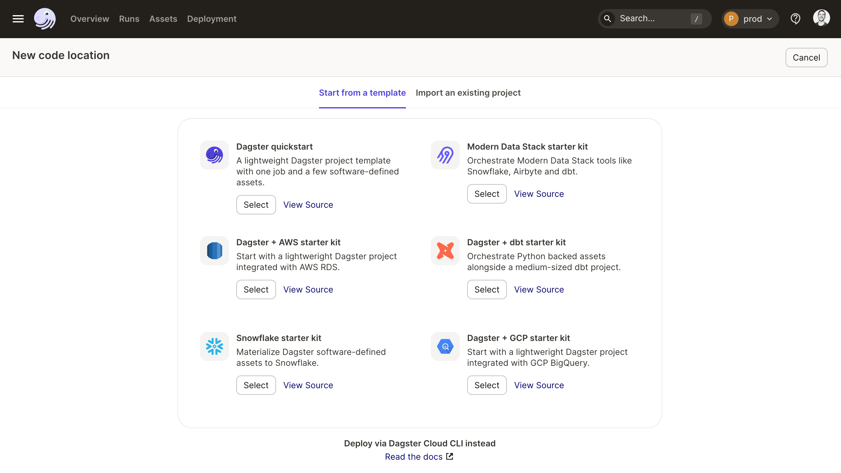Viewport: 841px width, 473px height.
Task: Click the 'Dagster + dbt starter kit' title
Action: (x=516, y=242)
